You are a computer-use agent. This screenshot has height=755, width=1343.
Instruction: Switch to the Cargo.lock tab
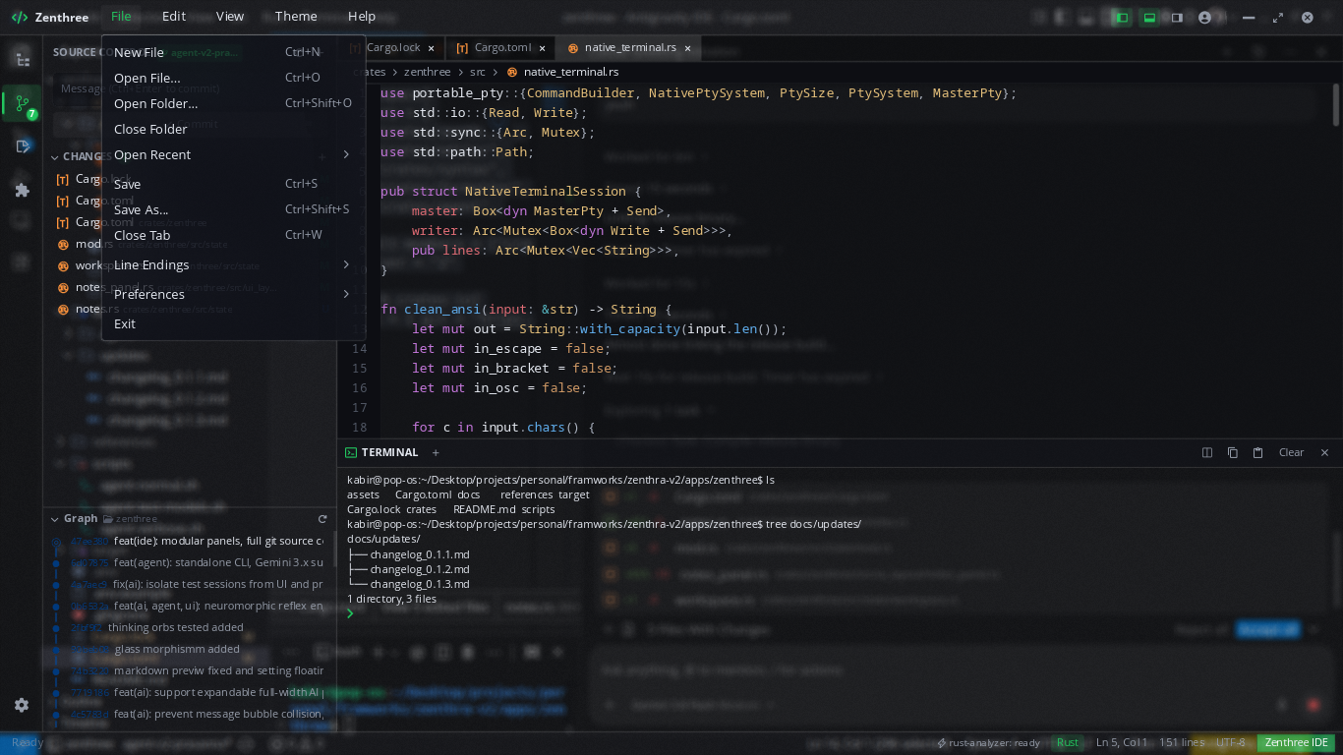pos(392,48)
